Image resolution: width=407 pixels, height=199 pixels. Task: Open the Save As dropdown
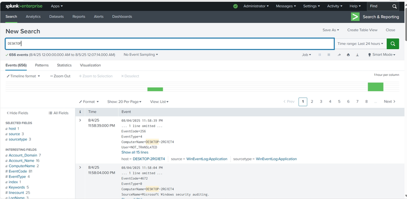[x=331, y=30]
